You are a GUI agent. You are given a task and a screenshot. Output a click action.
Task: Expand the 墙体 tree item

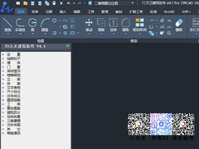pyautogui.click(x=3, y=63)
